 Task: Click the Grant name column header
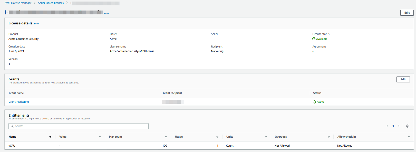coord(16,93)
